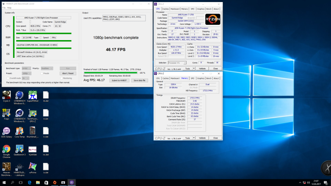This screenshot has height=186, width=331.
Task: Open the Priority dropdown
Action: [47, 68]
